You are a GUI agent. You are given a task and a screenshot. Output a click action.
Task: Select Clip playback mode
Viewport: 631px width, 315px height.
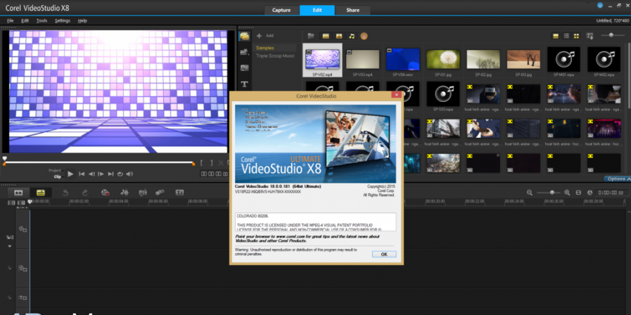[x=57, y=176]
